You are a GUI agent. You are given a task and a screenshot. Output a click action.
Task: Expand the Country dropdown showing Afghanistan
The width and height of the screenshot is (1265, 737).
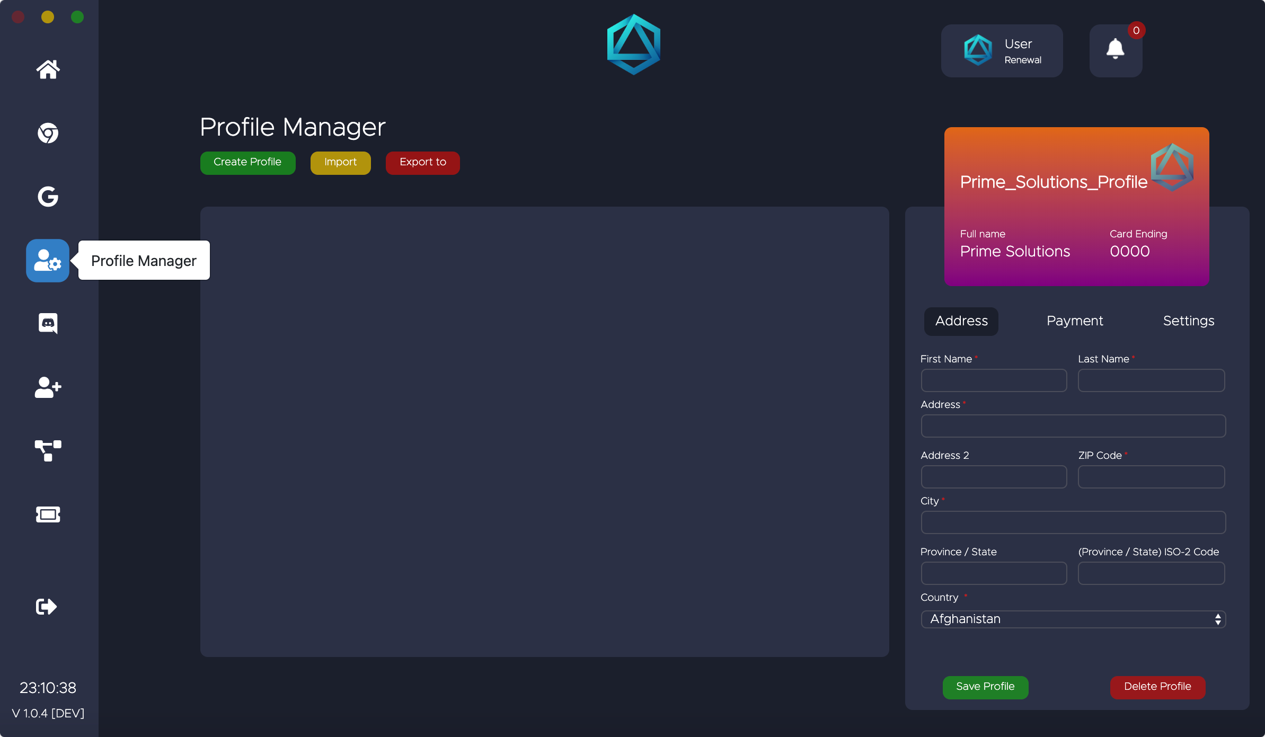pyautogui.click(x=1073, y=619)
